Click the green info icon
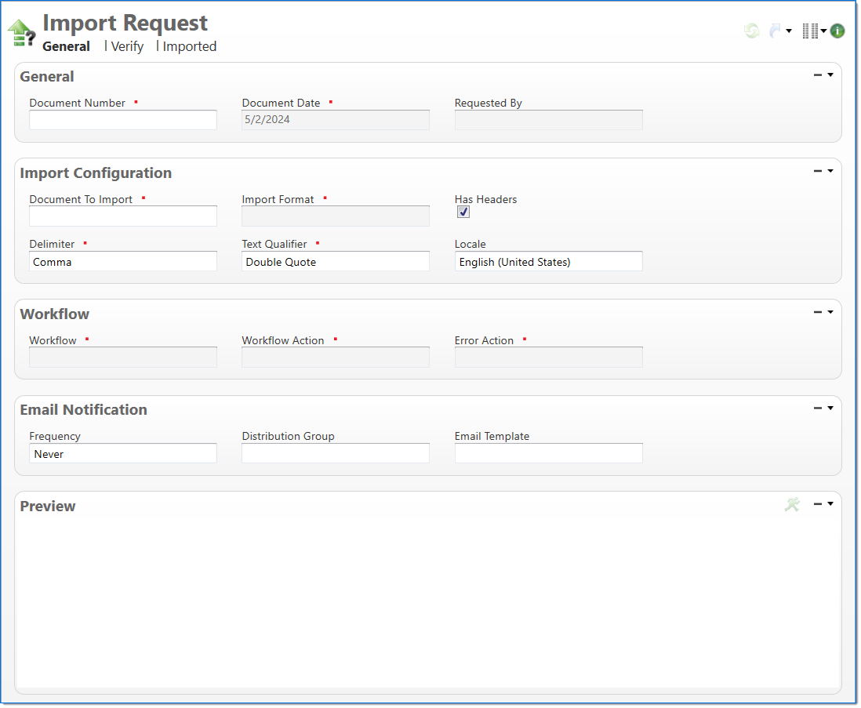 (837, 31)
